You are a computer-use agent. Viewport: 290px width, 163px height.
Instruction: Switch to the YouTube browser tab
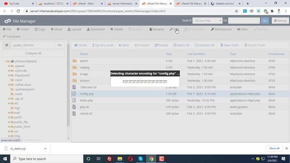pyautogui.click(x=19, y=4)
